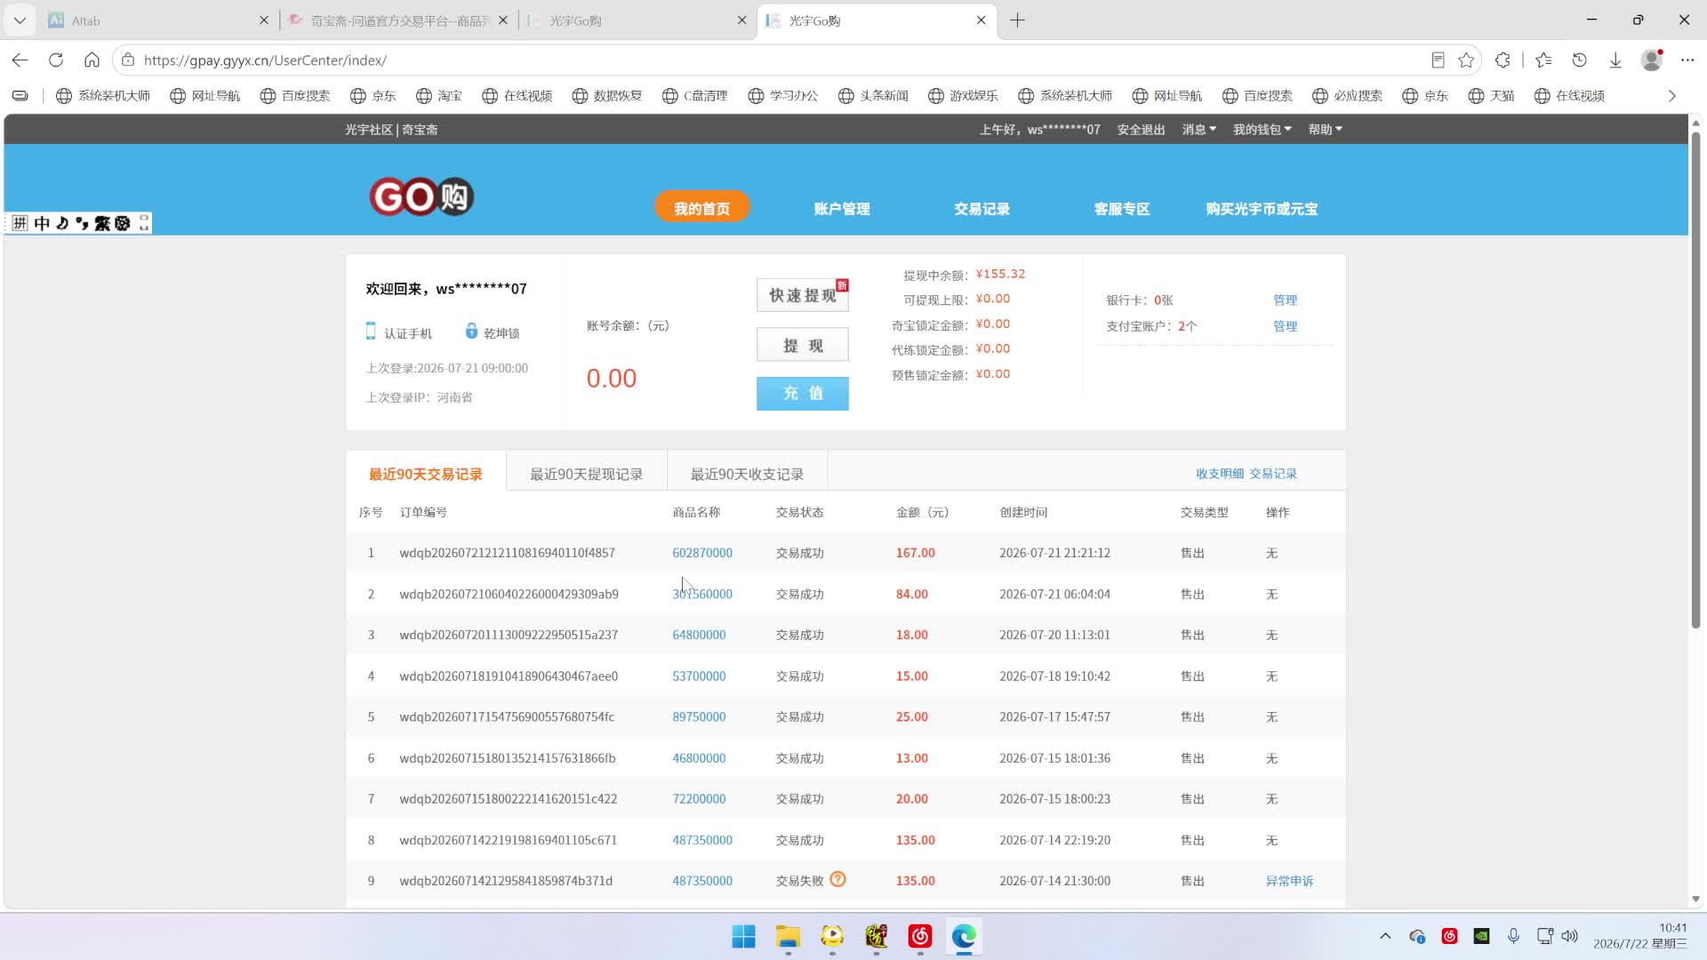The height and width of the screenshot is (960, 1707).
Task: Open the browser settings ellipsis menu
Action: point(1687,60)
